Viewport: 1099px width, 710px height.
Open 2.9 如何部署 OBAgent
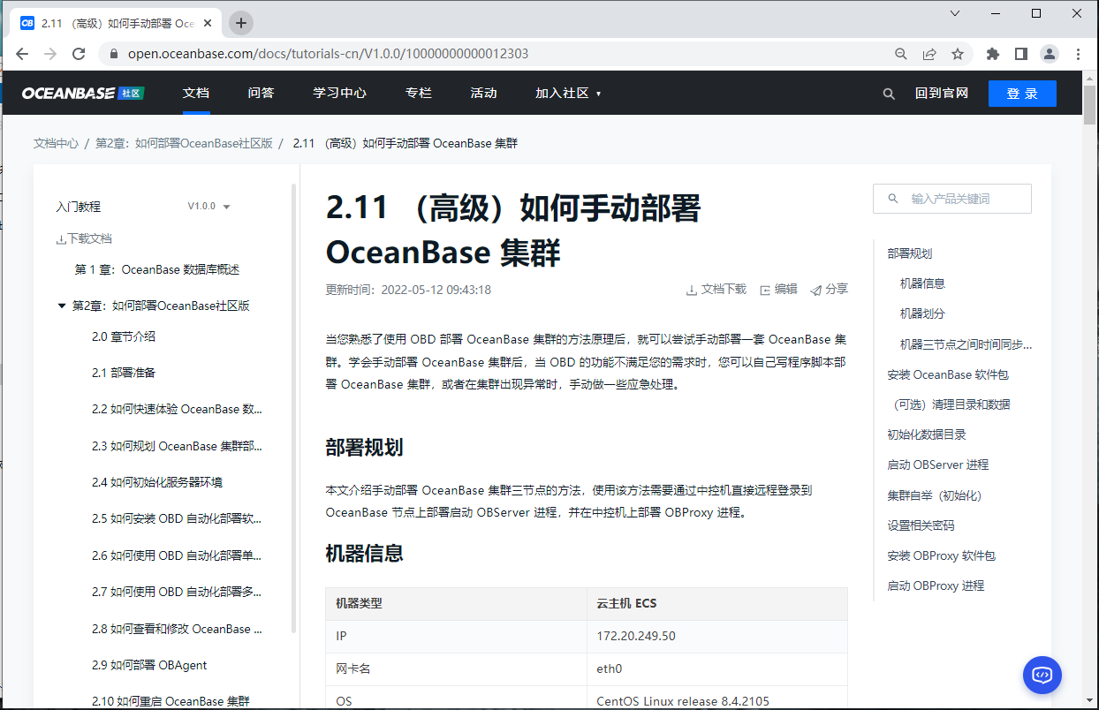149,665
